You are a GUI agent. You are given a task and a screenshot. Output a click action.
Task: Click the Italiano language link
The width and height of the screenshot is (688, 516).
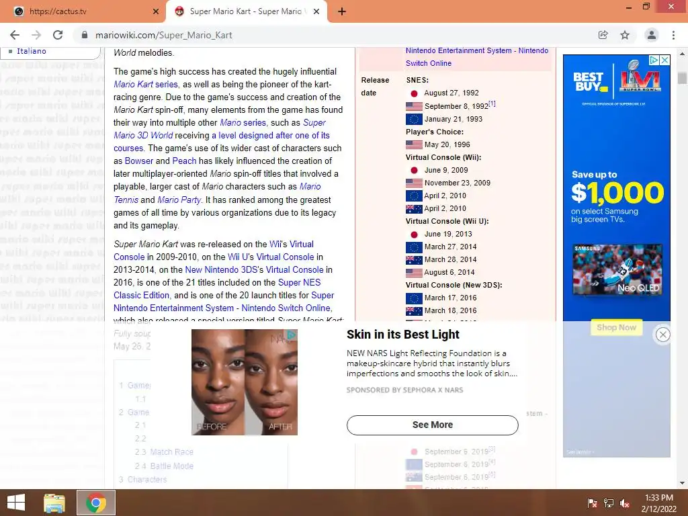31,51
